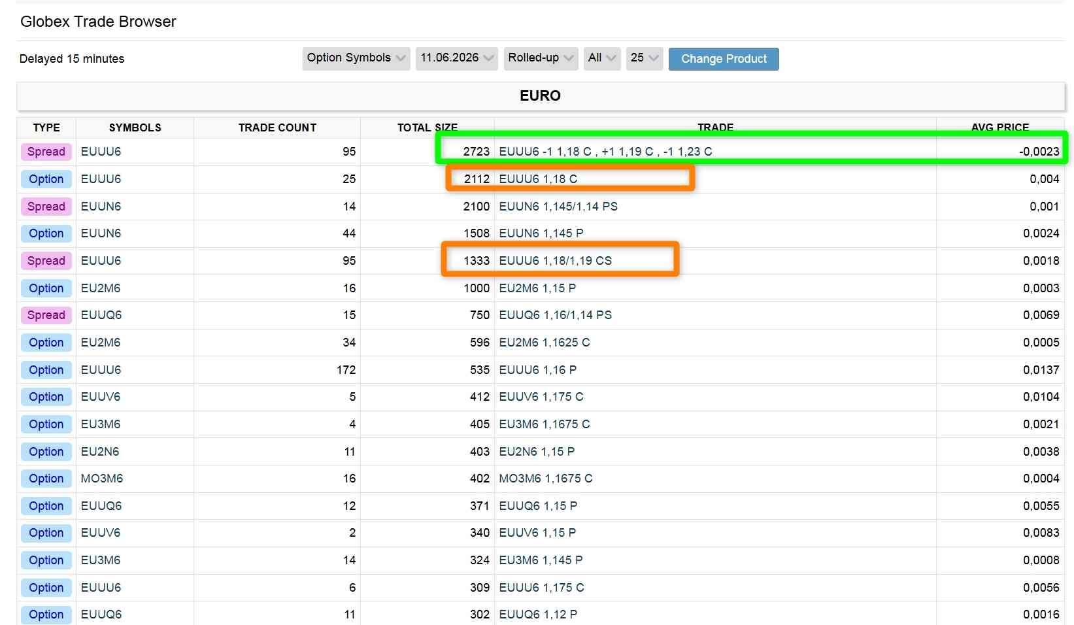
Task: Open the EUUU6 1,18 C trade
Action: (538, 179)
